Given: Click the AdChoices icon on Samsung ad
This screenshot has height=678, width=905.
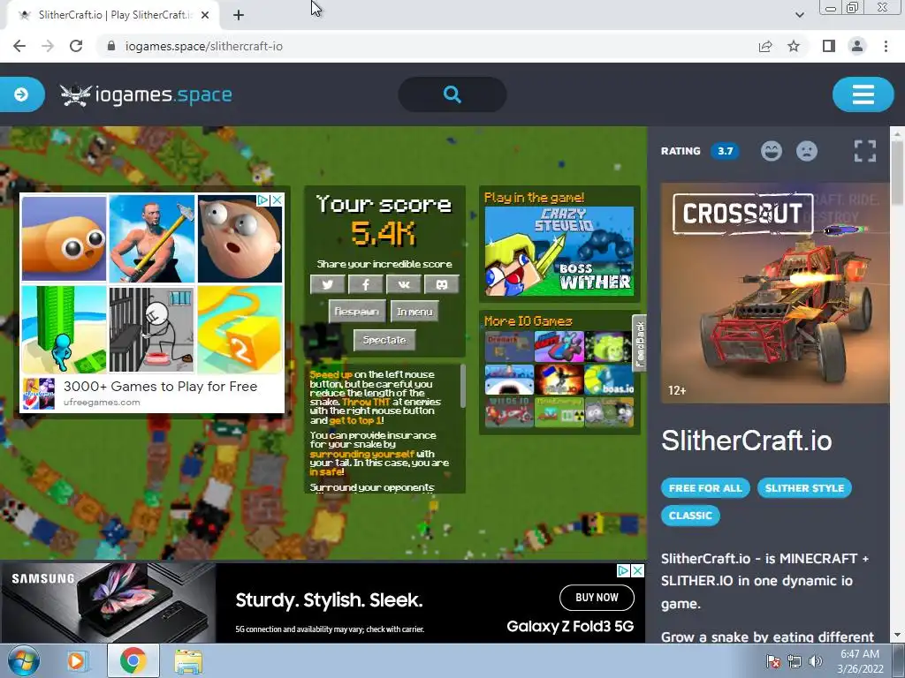Looking at the screenshot, I should 623,570.
